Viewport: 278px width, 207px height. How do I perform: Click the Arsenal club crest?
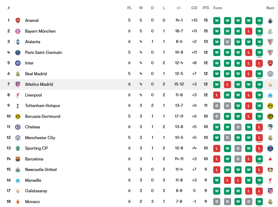[x=18, y=21]
